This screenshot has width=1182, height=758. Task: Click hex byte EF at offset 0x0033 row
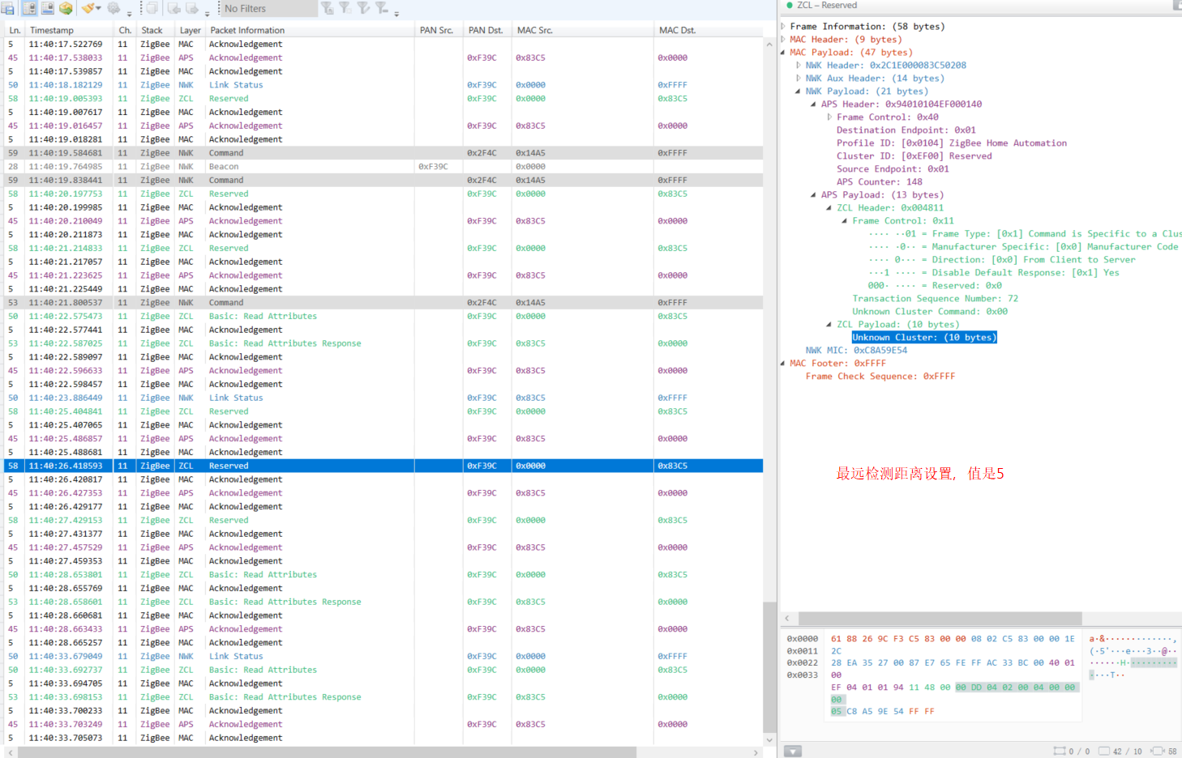pyautogui.click(x=836, y=687)
